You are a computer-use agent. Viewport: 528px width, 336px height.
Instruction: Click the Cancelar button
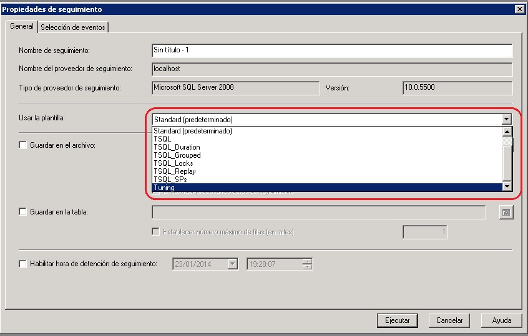click(449, 320)
